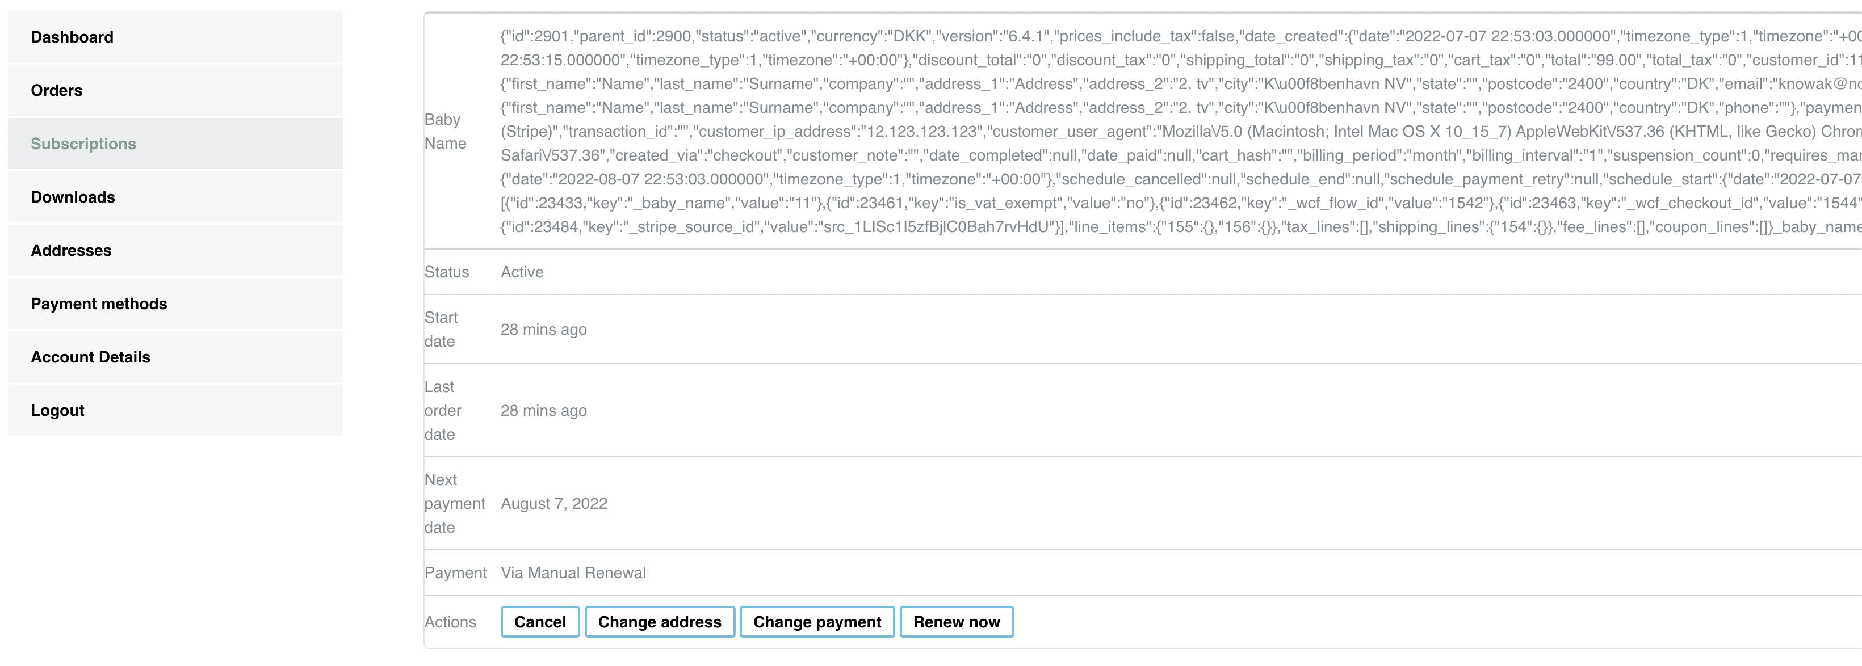Screen dimensions: 1862x666
Task: Click the Actions row label
Action: pyautogui.click(x=450, y=623)
